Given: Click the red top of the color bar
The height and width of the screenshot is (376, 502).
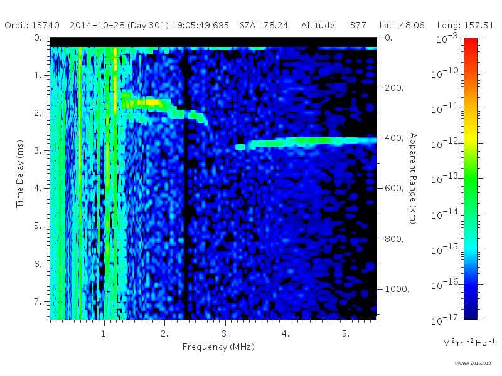Looking at the screenshot, I should 470,43.
